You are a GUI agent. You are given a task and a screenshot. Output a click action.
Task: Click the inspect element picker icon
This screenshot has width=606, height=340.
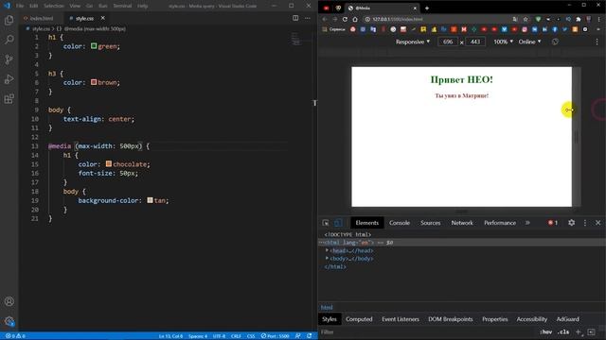click(326, 223)
